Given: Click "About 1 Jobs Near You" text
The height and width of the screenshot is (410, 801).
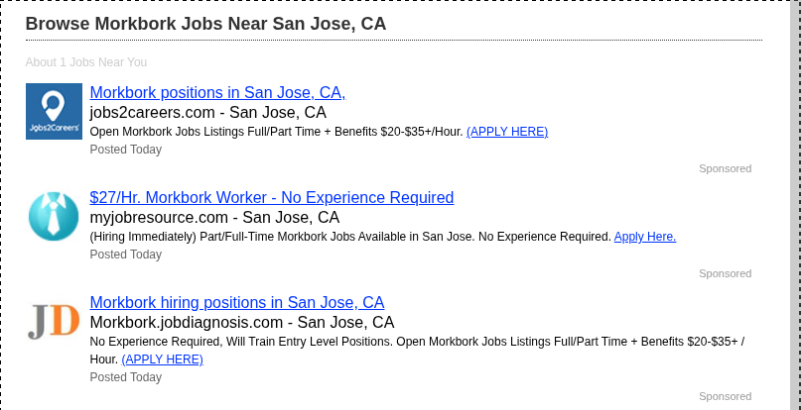Looking at the screenshot, I should tap(86, 62).
